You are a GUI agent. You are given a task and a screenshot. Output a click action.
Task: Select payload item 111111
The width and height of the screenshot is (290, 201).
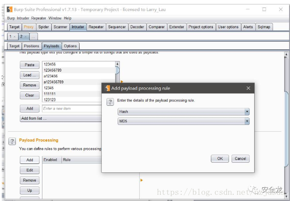pyautogui.click(x=72, y=94)
